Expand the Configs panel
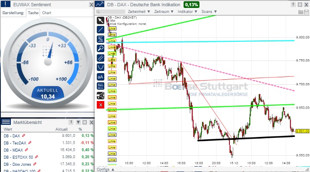Screen dimensions: 310x172 click(106, 169)
